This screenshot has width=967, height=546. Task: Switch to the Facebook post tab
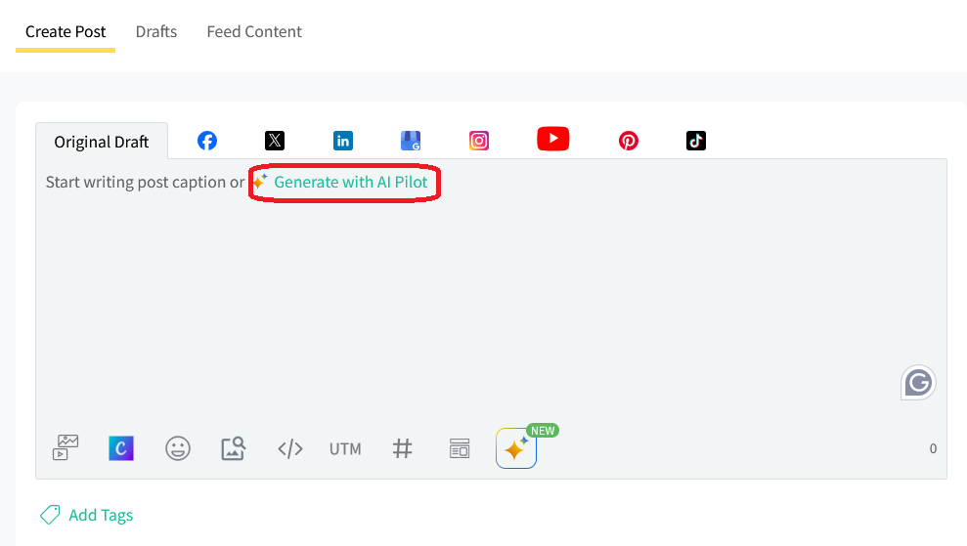207,141
